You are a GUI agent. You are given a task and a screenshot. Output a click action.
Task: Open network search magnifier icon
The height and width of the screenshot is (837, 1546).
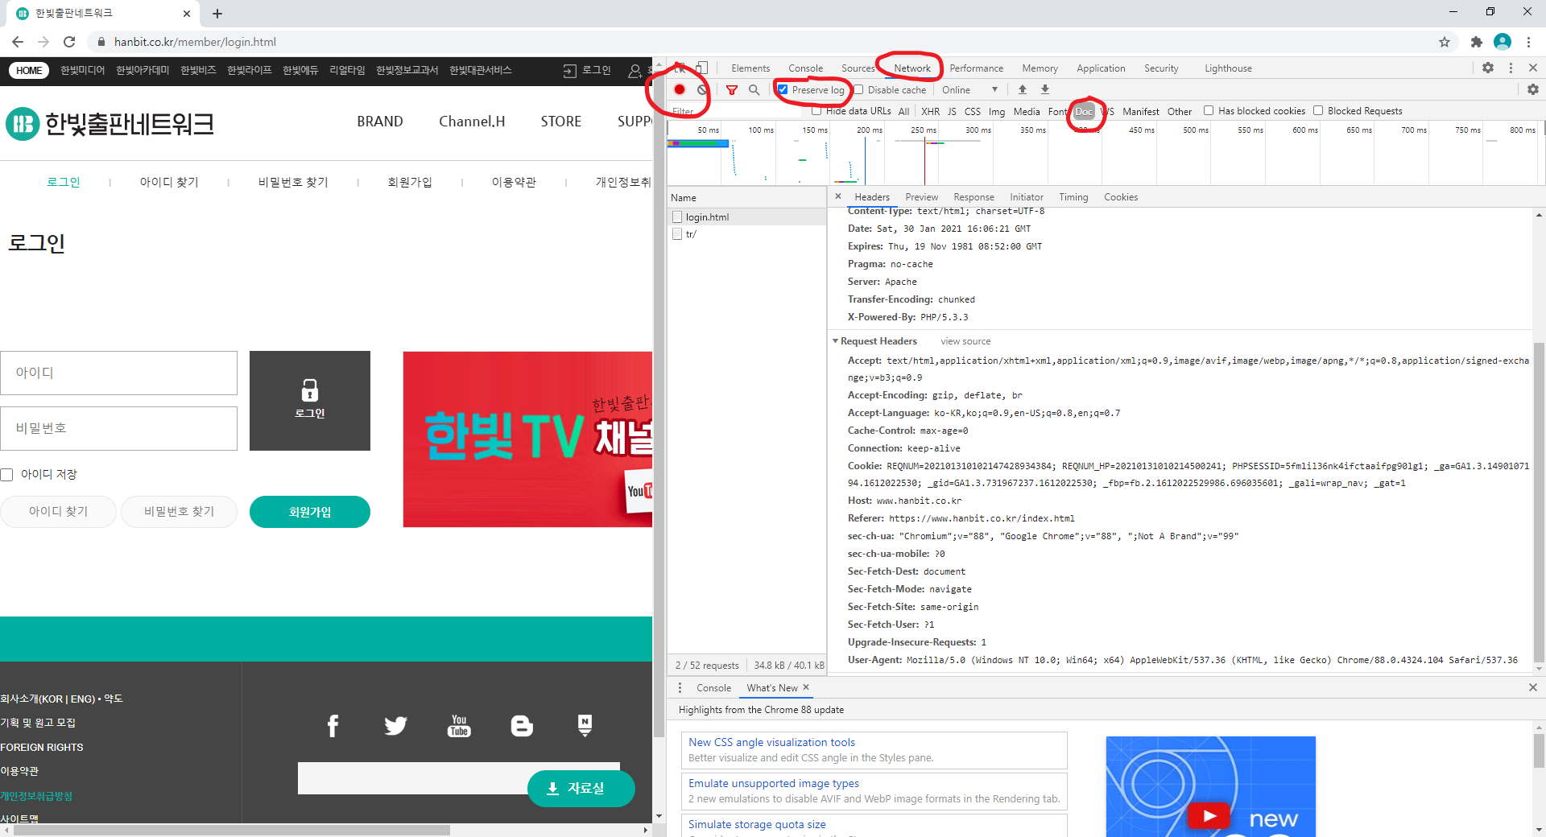click(754, 90)
